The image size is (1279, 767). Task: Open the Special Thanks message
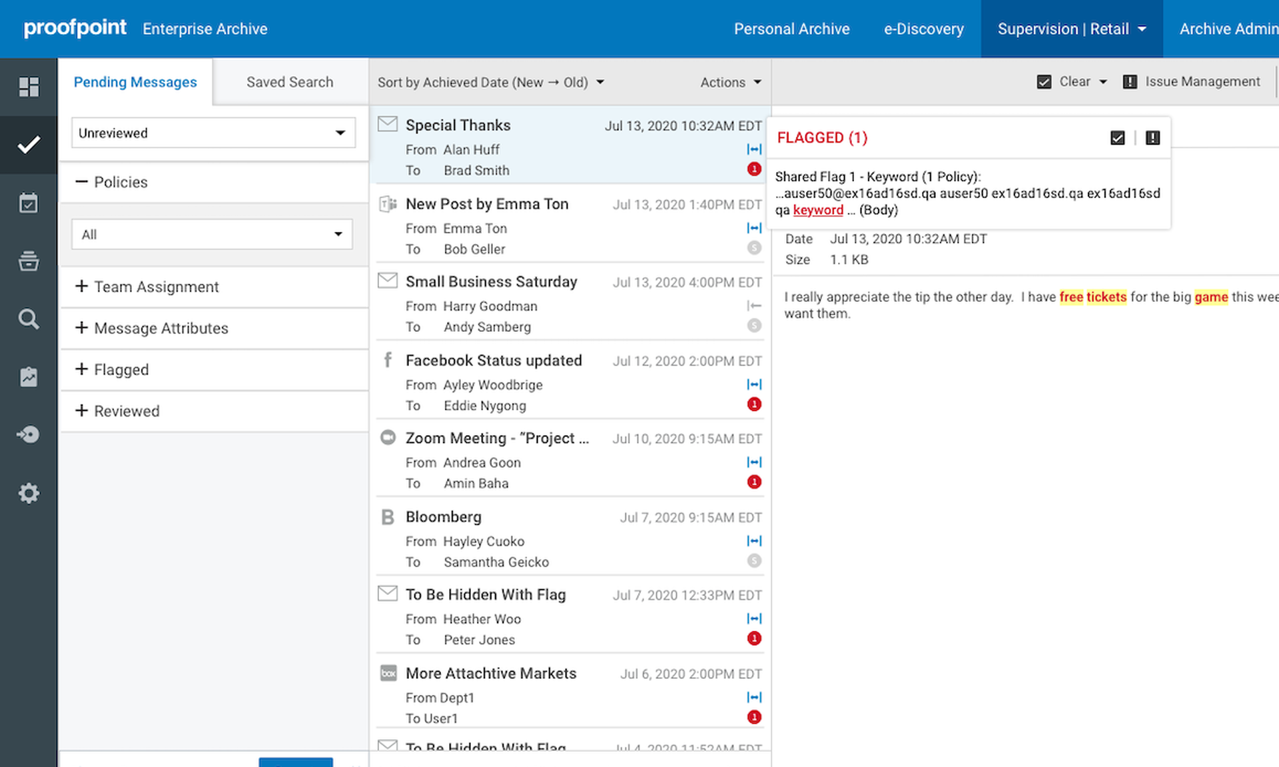[570, 145]
